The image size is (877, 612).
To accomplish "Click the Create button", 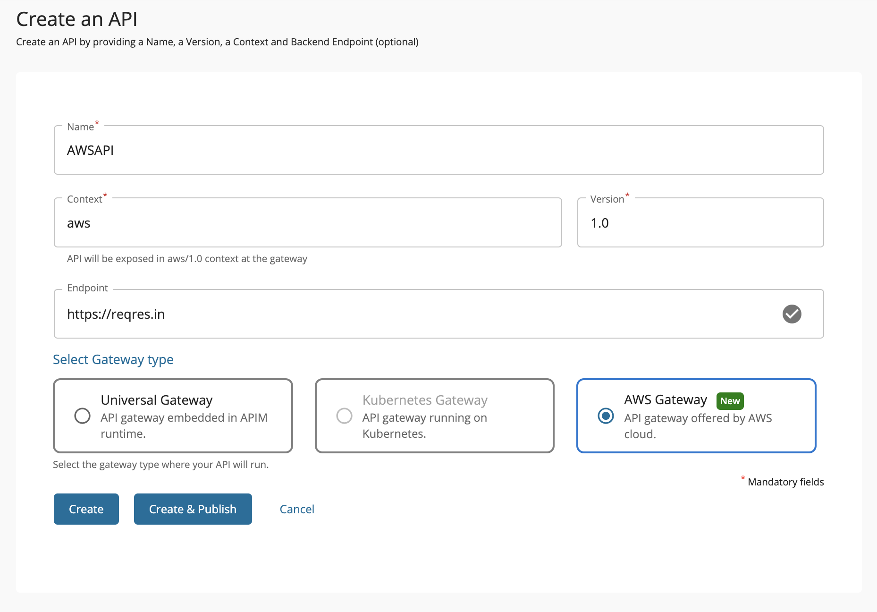I will click(x=86, y=509).
